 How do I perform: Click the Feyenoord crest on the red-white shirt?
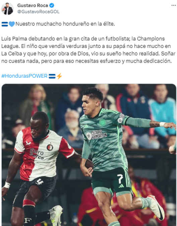pos(50,147)
